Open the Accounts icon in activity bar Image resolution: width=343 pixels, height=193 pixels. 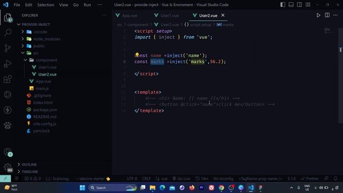(x=8, y=152)
